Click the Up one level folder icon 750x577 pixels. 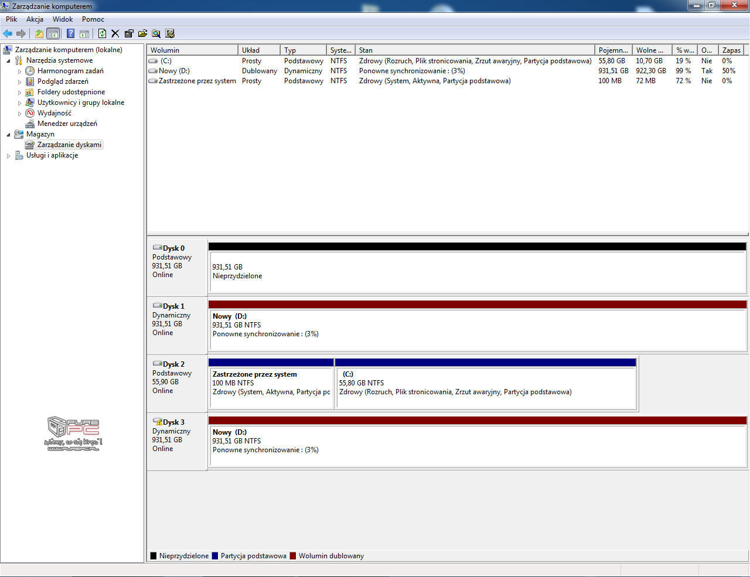click(x=39, y=33)
